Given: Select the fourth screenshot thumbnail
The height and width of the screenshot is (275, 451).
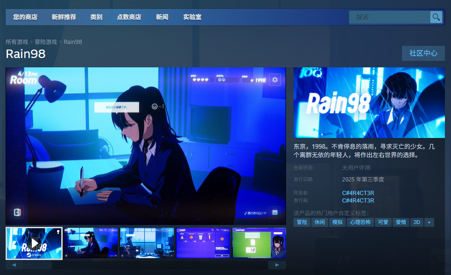Looking at the screenshot, I should click(x=203, y=243).
